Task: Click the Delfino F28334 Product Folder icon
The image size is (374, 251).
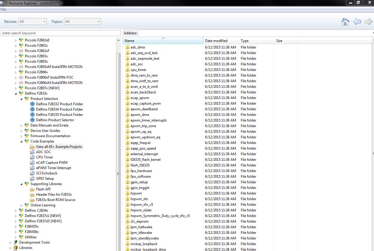Action: click(33, 109)
